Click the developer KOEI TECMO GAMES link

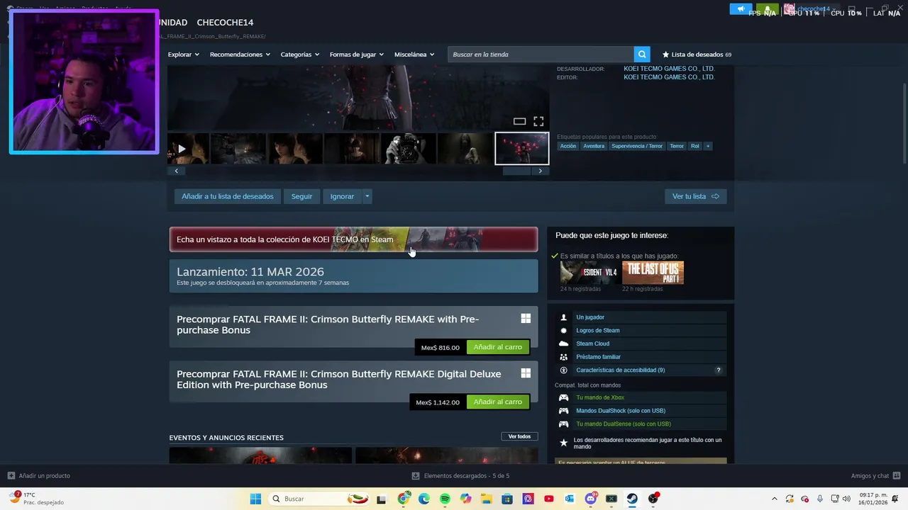tap(669, 69)
